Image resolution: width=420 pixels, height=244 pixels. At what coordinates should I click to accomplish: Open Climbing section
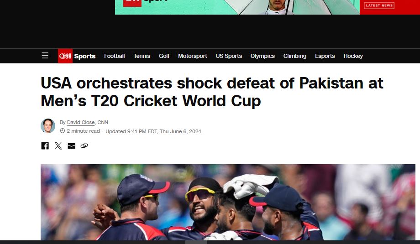tap(294, 56)
